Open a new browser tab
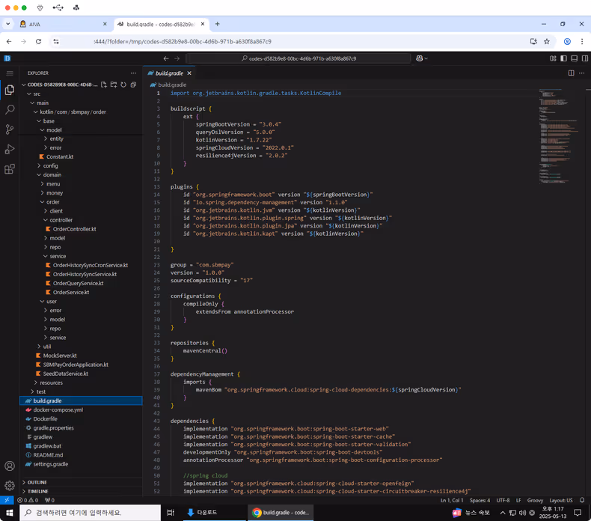591x521 pixels. point(218,24)
